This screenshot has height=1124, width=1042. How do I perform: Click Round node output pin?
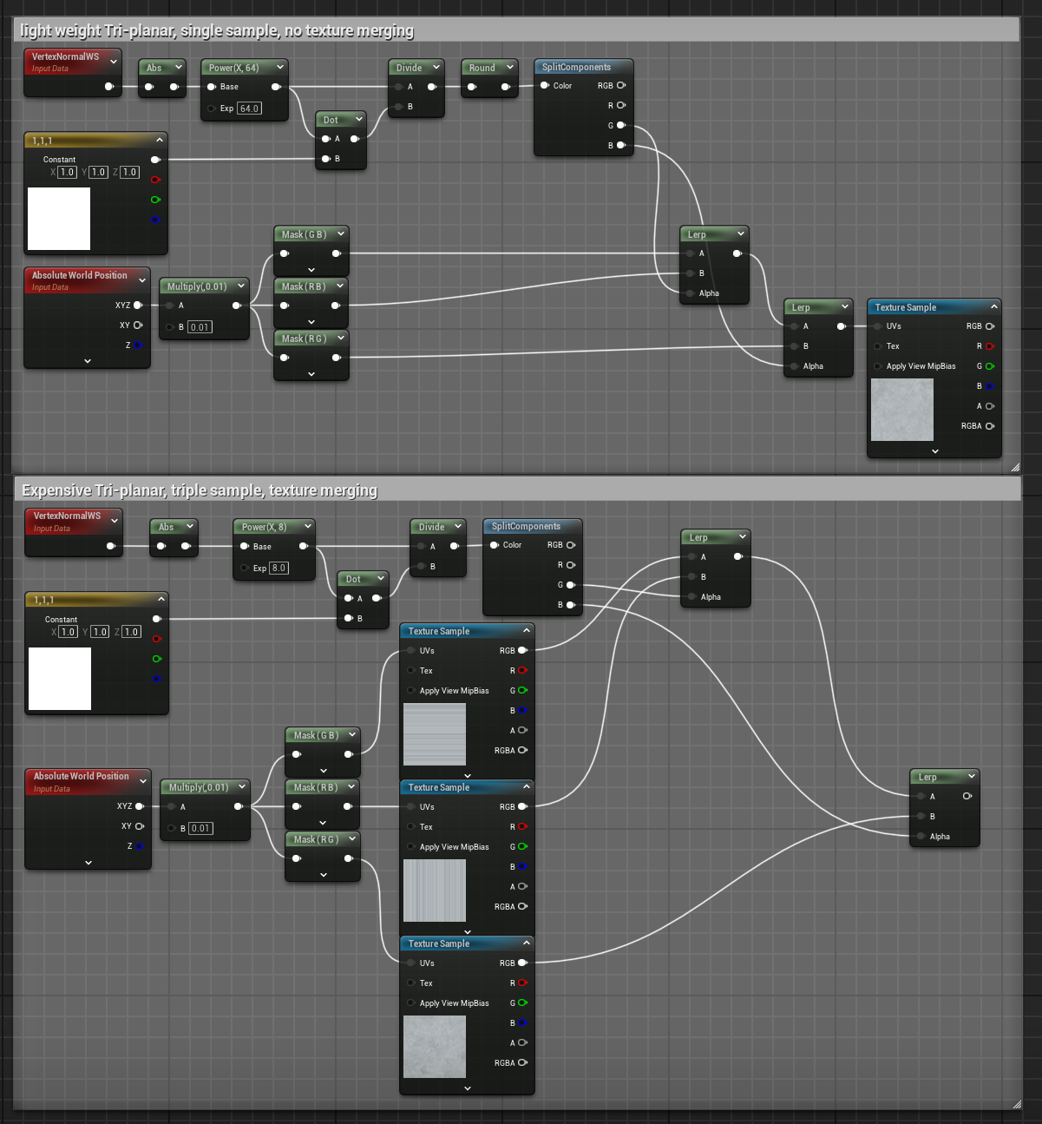click(x=506, y=87)
